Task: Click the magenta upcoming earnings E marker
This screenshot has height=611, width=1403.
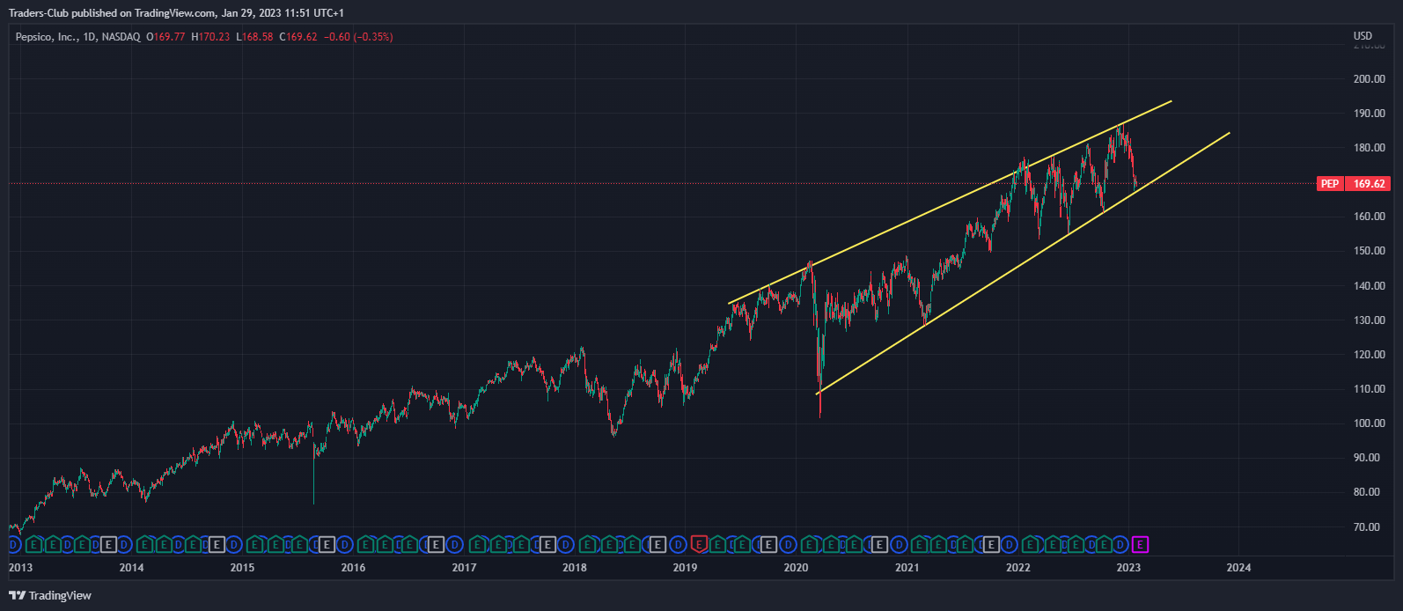Action: tap(1141, 544)
